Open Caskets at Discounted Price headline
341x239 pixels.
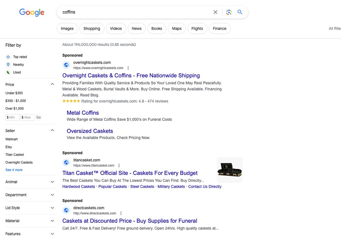click(x=130, y=221)
